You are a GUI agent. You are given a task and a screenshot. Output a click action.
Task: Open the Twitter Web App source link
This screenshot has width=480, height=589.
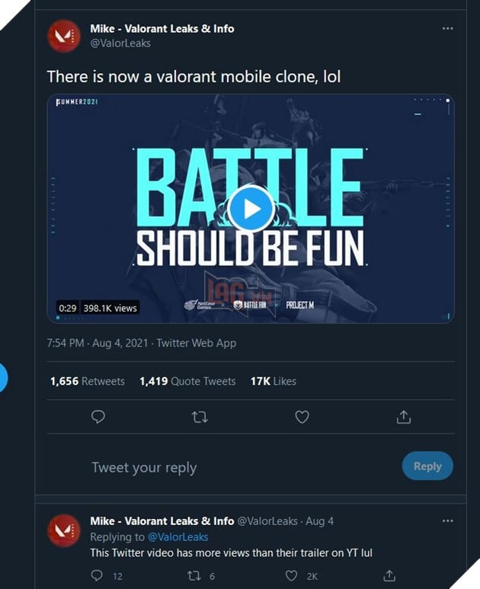[197, 343]
